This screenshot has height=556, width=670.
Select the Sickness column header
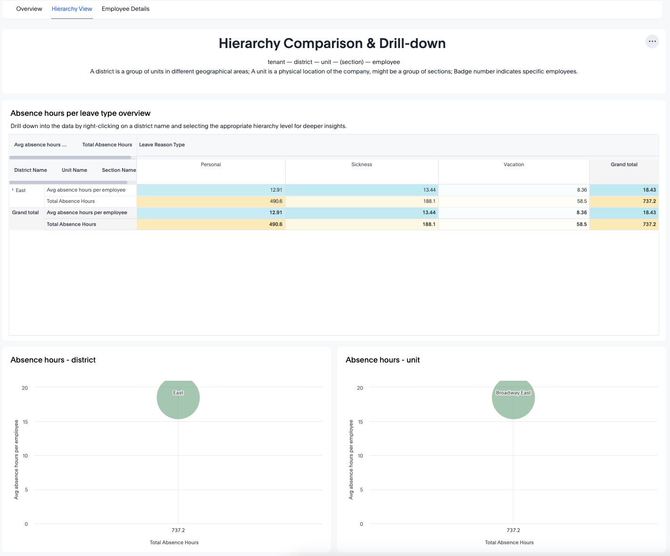[362, 165]
